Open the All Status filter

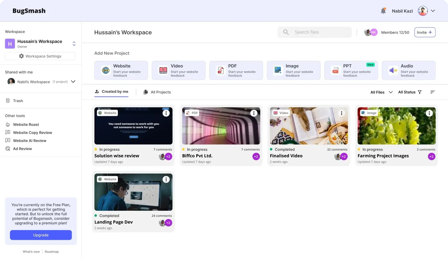[410, 92]
